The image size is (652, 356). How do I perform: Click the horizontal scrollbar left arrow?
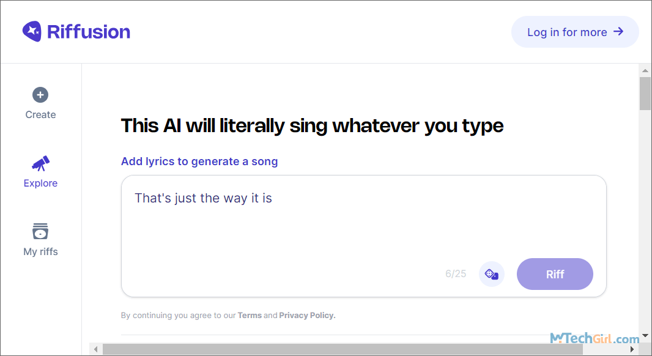96,349
